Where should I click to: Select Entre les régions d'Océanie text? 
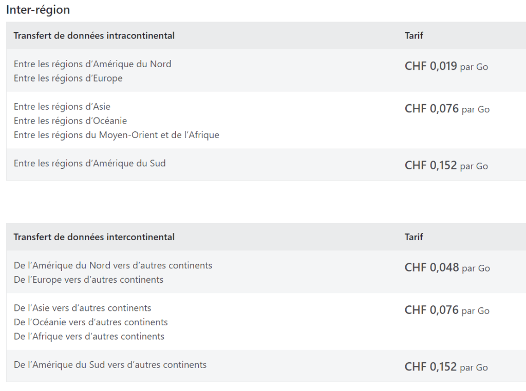(70, 121)
